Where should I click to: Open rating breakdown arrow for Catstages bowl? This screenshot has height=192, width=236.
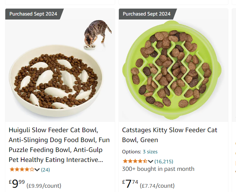(x=151, y=162)
